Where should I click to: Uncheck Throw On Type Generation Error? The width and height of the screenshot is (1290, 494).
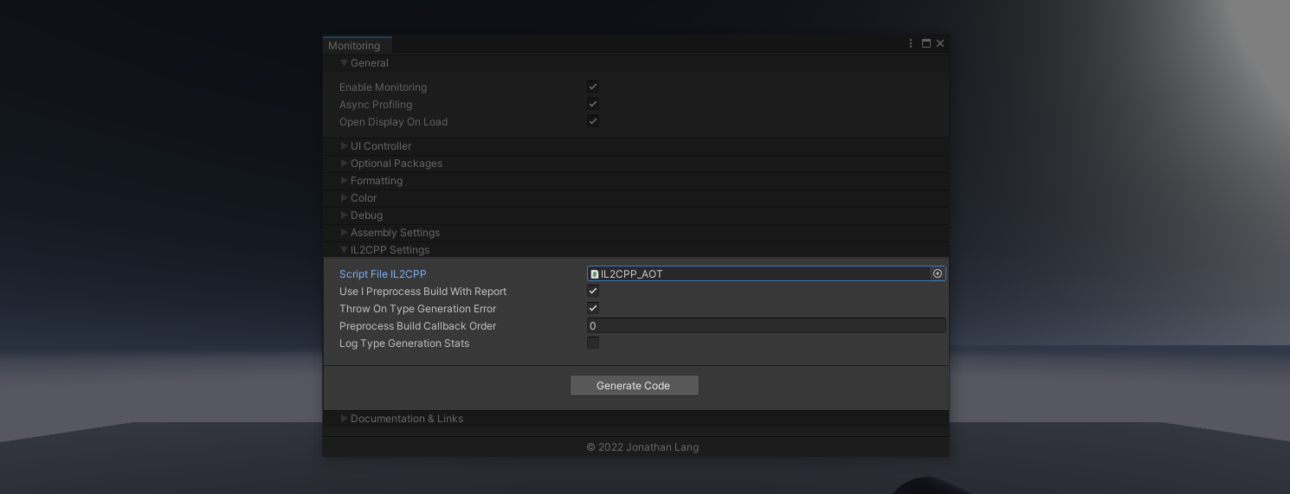point(593,308)
